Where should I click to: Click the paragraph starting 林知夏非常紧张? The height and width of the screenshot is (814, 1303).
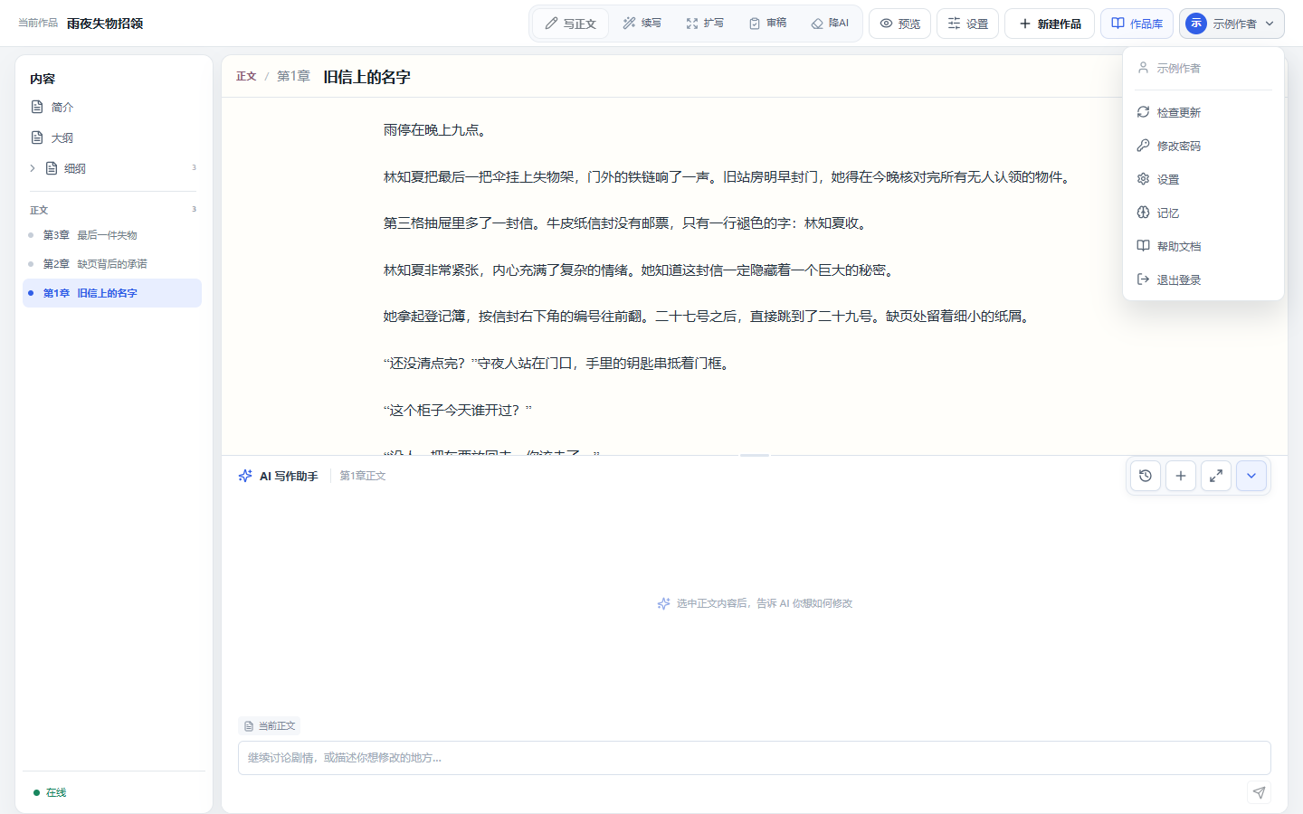pos(641,270)
